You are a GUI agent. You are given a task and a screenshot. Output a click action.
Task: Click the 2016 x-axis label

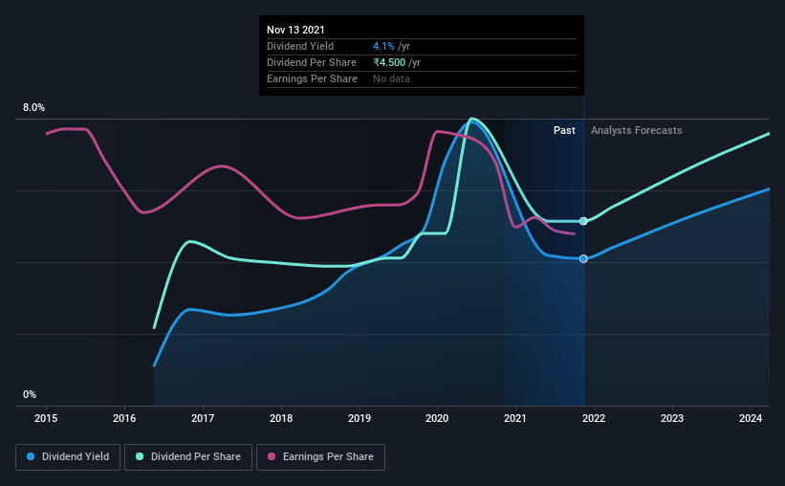click(x=124, y=418)
